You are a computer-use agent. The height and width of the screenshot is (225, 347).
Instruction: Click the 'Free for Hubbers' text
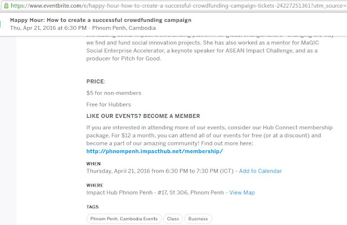click(108, 104)
